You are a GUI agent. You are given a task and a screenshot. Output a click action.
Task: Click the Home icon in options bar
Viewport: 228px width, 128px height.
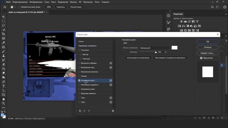click(x=5, y=7)
